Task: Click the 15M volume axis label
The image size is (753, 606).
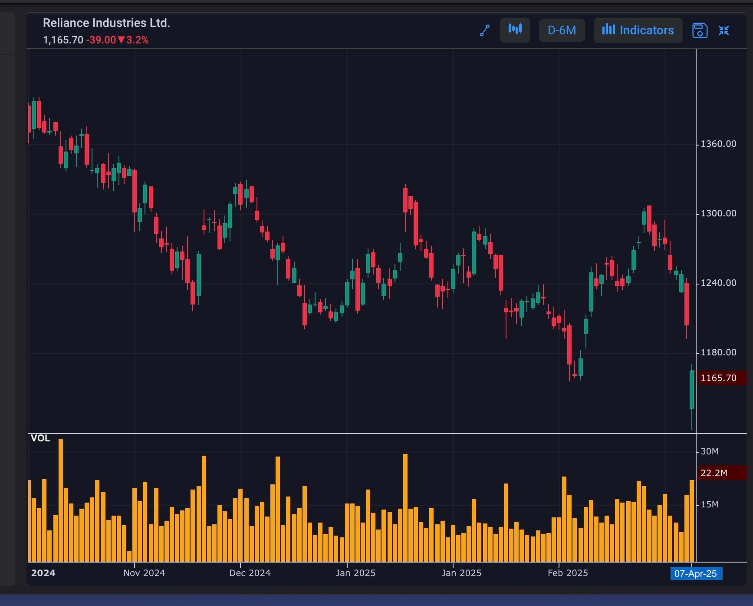Action: click(710, 504)
